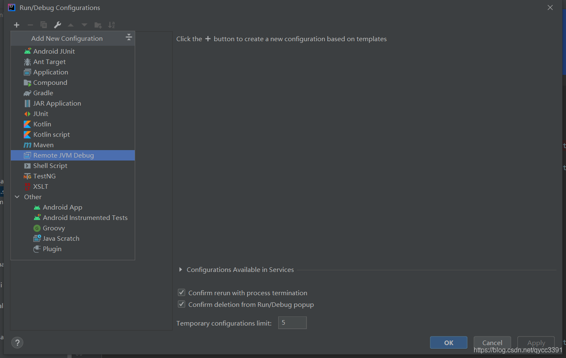Image resolution: width=566 pixels, height=358 pixels.
Task: Select Remote JVM Debug entry
Action: pos(73,155)
